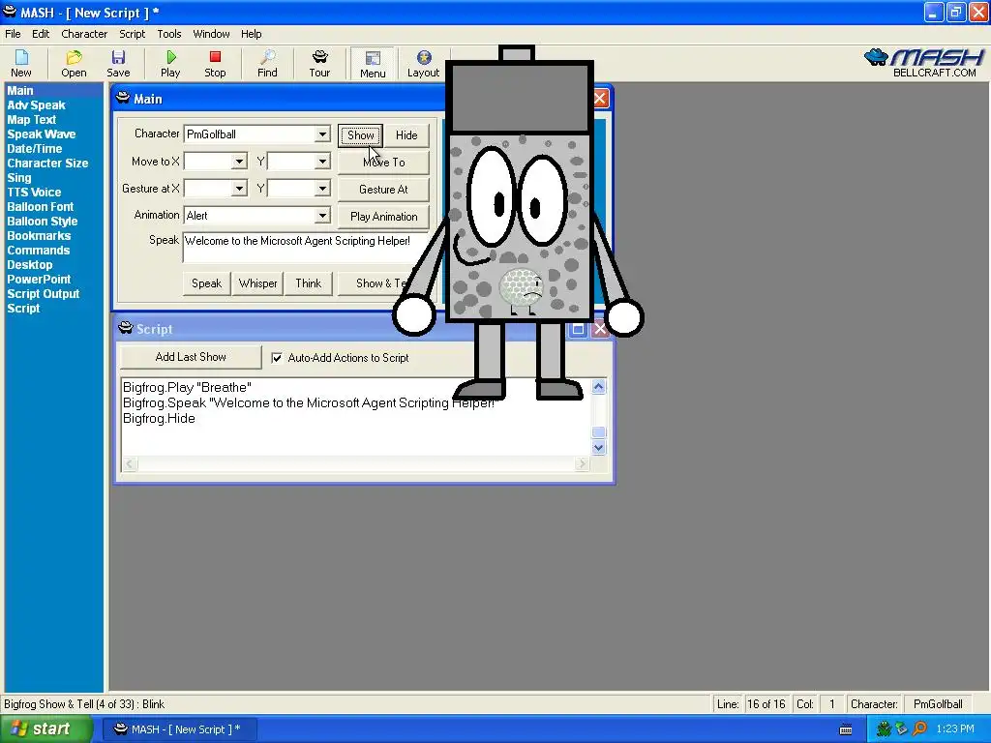Click the Move To button
This screenshot has height=743, width=991.
point(383,163)
